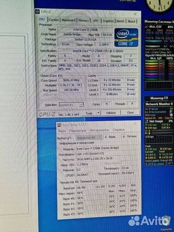This screenshot has height=232, width=174.
Task: Switch to the Graphics tab in CPU-Z
Action: (x=108, y=21)
